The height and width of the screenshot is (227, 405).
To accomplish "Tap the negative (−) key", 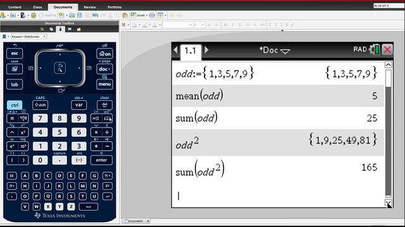I will pos(78,160).
